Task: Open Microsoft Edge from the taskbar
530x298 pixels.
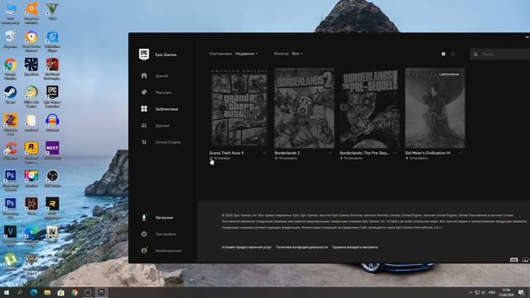Action: coord(33,292)
